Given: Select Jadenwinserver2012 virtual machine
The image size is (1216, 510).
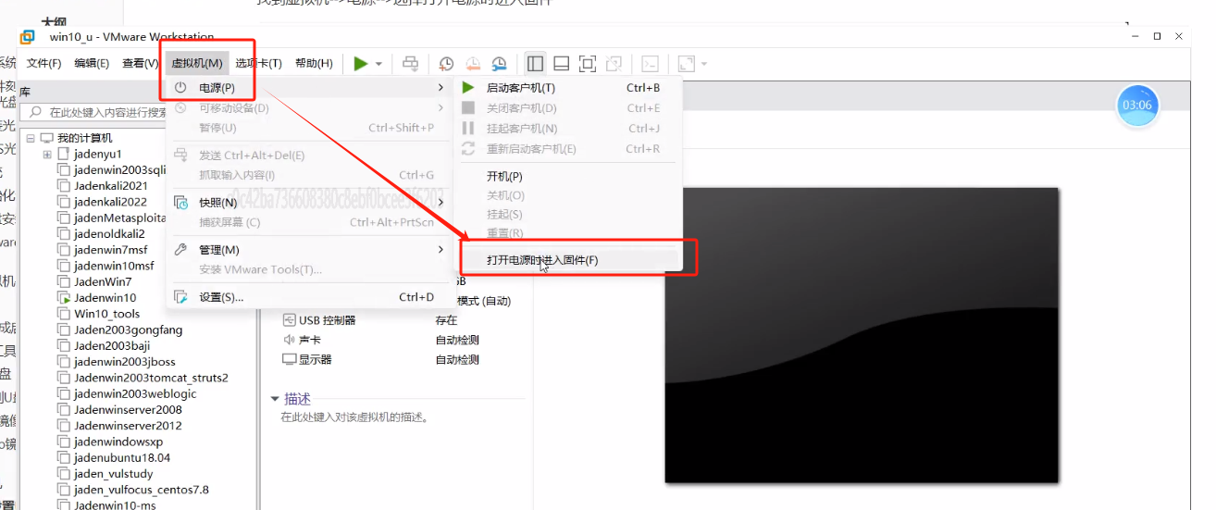Looking at the screenshot, I should point(128,426).
